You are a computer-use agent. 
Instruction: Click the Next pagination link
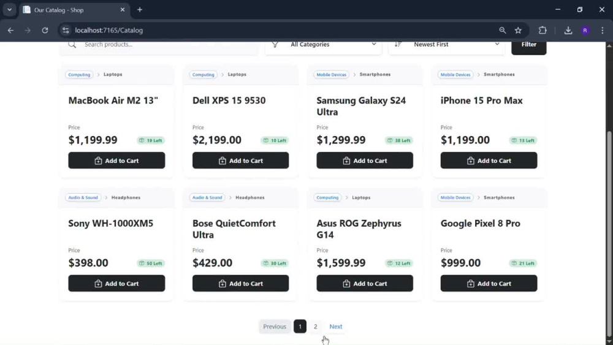coord(335,327)
